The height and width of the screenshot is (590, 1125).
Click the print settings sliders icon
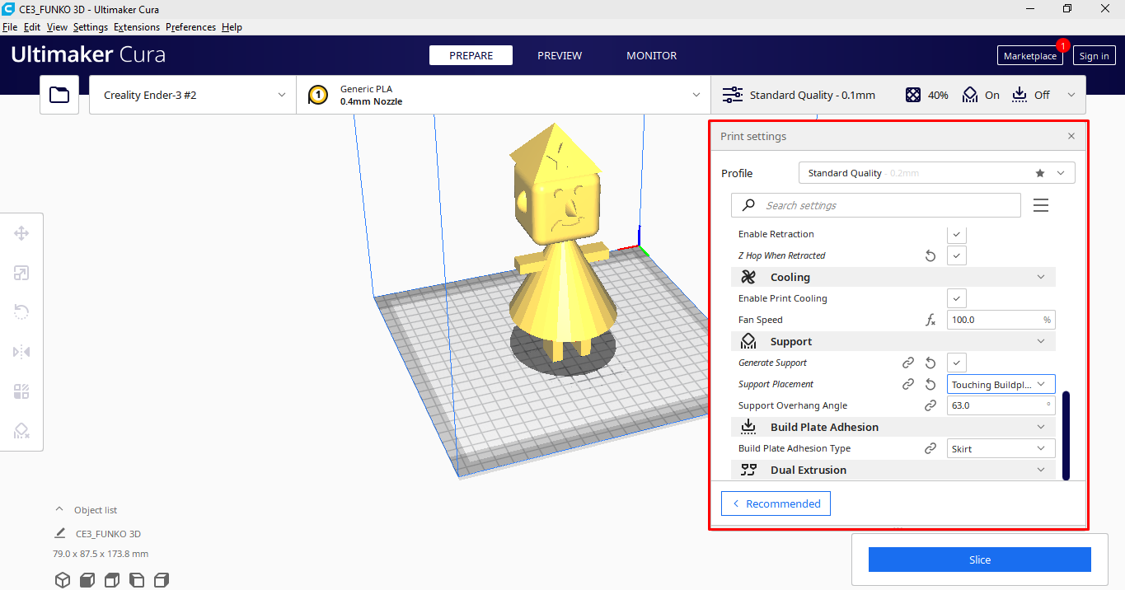coord(732,95)
